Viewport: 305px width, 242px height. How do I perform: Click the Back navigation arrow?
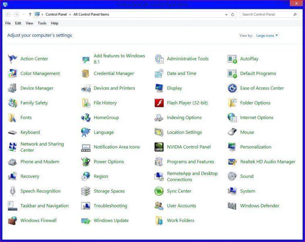pyautogui.click(x=8, y=15)
